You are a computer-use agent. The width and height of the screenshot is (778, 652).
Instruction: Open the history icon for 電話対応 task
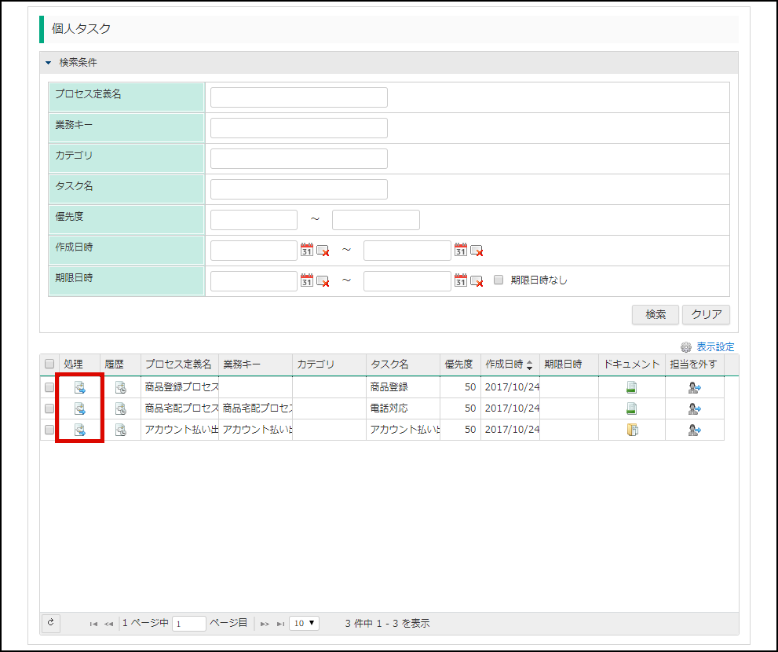tap(120, 408)
